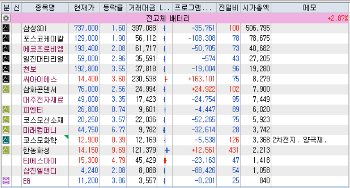Click the 4,240 price of 삼진엘앤디
Viewport: 350px width, 188px height.
(89, 170)
